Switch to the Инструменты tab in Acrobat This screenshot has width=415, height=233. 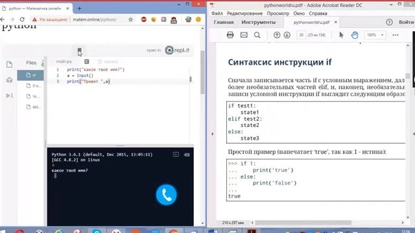pyautogui.click(x=258, y=22)
